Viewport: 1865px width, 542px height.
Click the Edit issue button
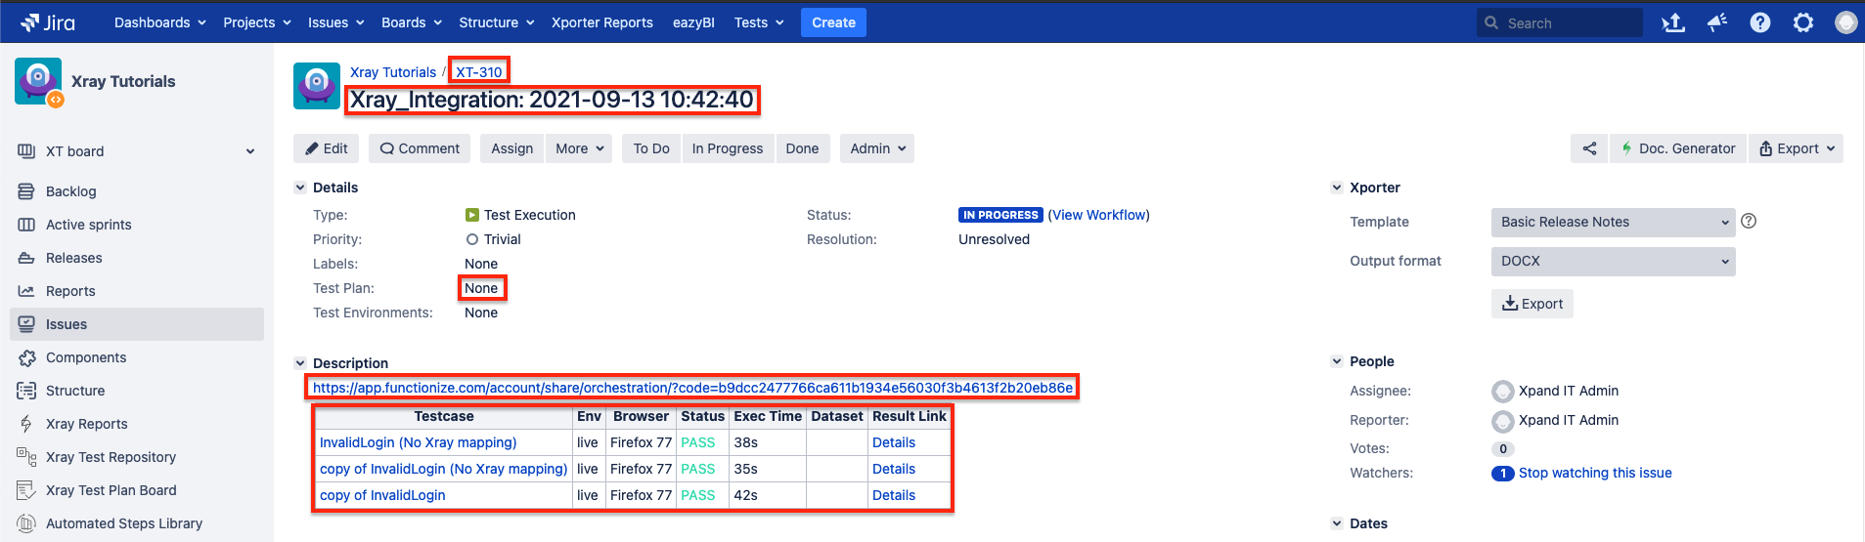point(327,148)
